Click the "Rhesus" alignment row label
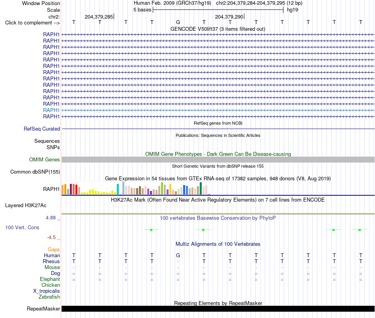Viewport: 375px width, 318px height. point(51,261)
